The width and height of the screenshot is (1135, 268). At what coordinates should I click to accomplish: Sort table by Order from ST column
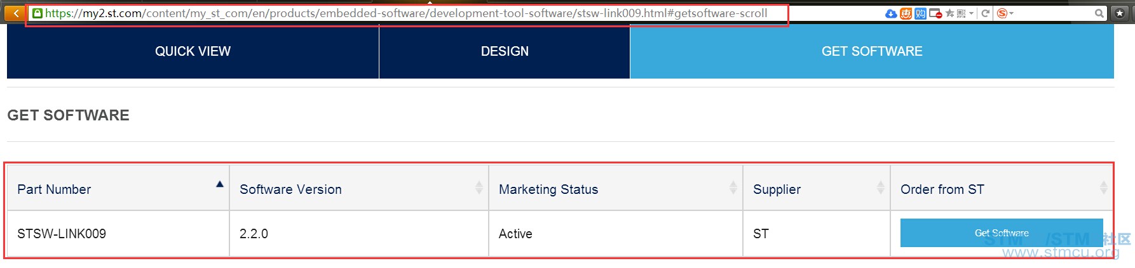[1002, 188]
